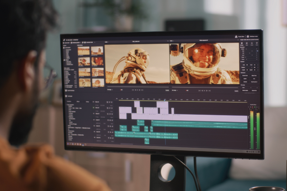The image size is (287, 191).
Task: Select Particle System in effects list
Action: (x=71, y=131)
